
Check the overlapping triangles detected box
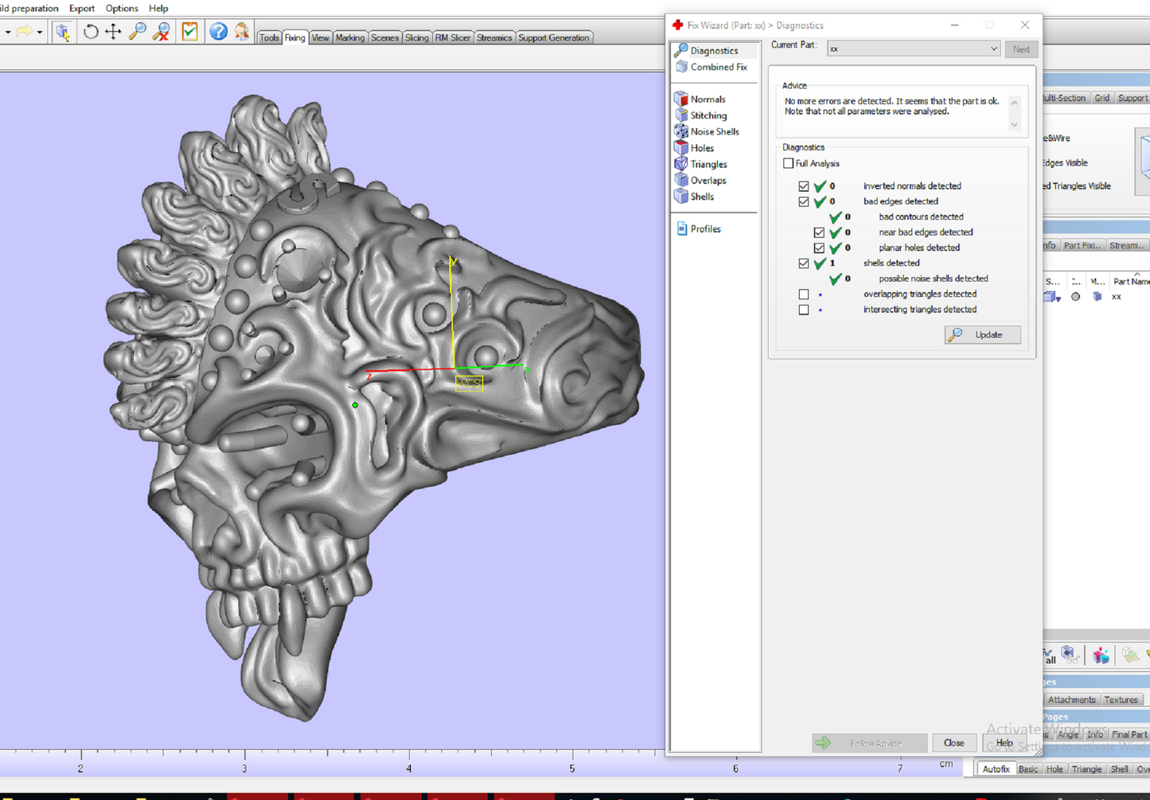(804, 294)
